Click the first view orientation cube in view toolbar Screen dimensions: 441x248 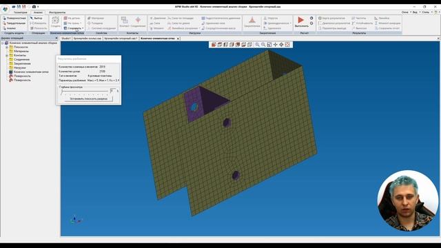tap(214, 44)
